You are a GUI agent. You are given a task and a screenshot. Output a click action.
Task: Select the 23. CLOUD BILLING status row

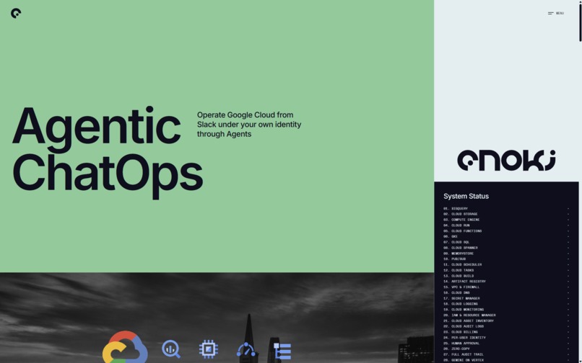point(506,332)
